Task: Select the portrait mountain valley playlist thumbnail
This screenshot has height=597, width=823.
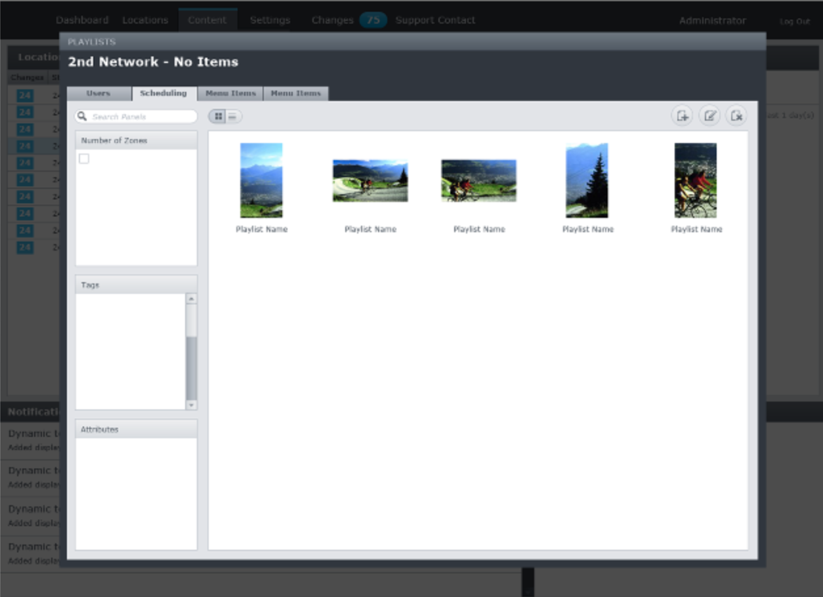Action: click(261, 180)
